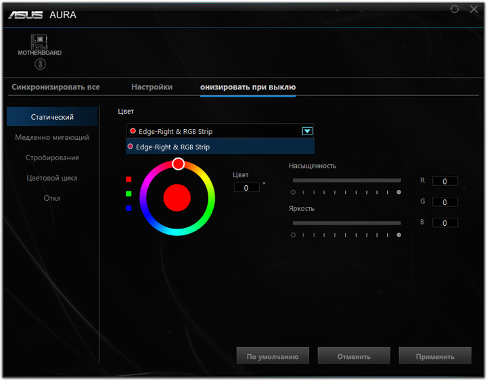
Task: Select Стробирование effect
Action: click(x=52, y=158)
